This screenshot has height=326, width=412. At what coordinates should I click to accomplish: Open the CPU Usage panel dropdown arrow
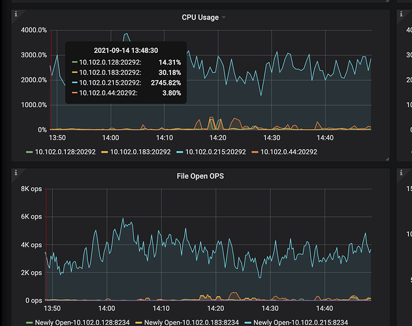(x=224, y=18)
